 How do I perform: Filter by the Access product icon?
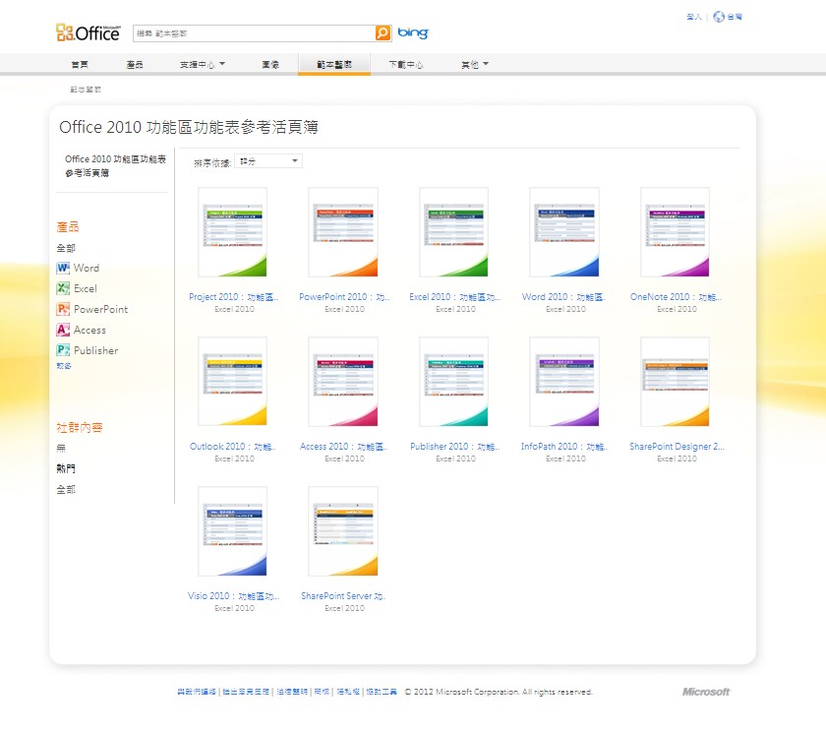click(x=63, y=330)
